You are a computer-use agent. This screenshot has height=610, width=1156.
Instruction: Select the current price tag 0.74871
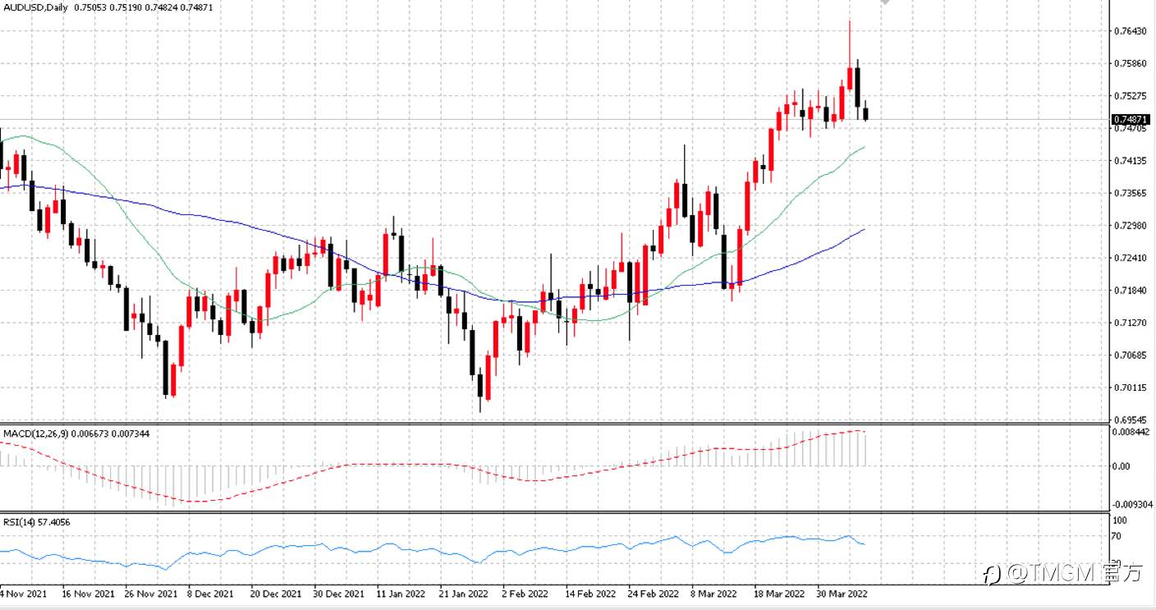[x=1131, y=120]
